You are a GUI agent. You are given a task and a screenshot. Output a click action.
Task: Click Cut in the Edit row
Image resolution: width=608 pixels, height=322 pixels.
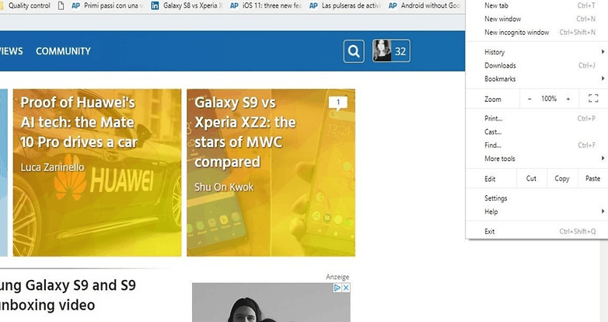(x=531, y=178)
